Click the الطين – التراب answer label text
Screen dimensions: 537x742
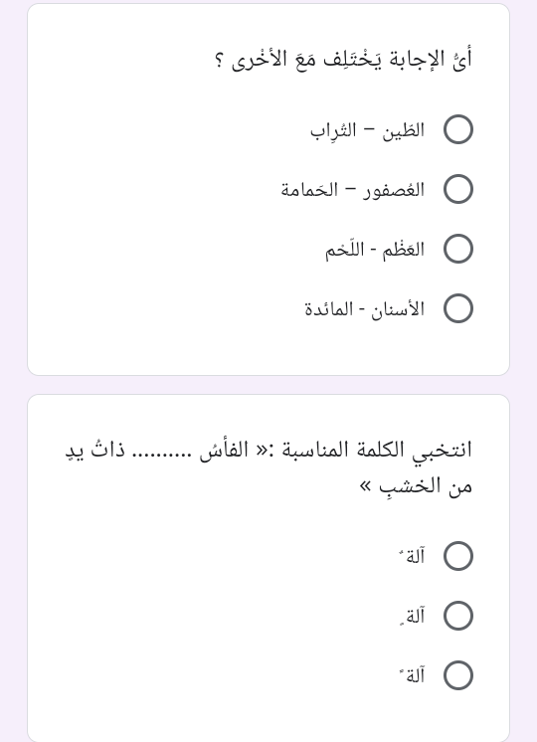coord(367,130)
